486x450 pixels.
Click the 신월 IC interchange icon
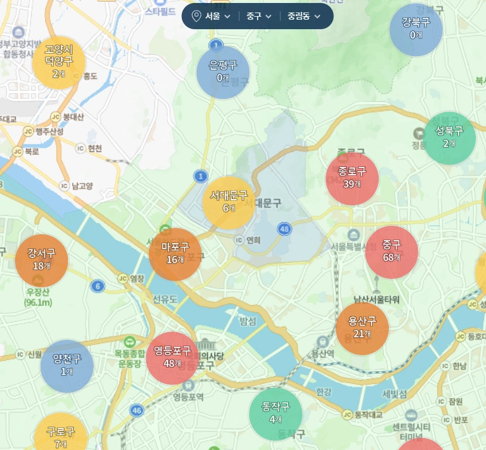click(x=20, y=354)
